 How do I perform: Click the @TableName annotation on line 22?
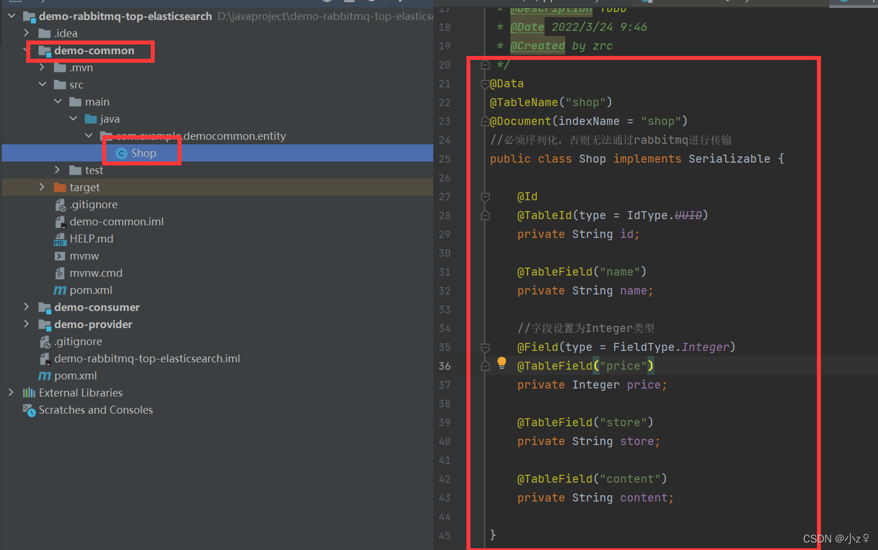coord(523,102)
